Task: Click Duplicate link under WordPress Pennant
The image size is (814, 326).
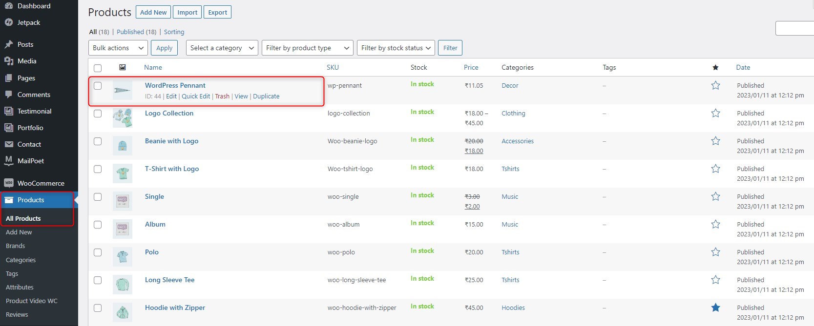Action: click(x=266, y=96)
